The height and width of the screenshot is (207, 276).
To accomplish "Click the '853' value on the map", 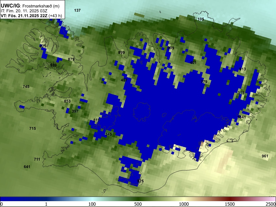I will coord(67,101).
